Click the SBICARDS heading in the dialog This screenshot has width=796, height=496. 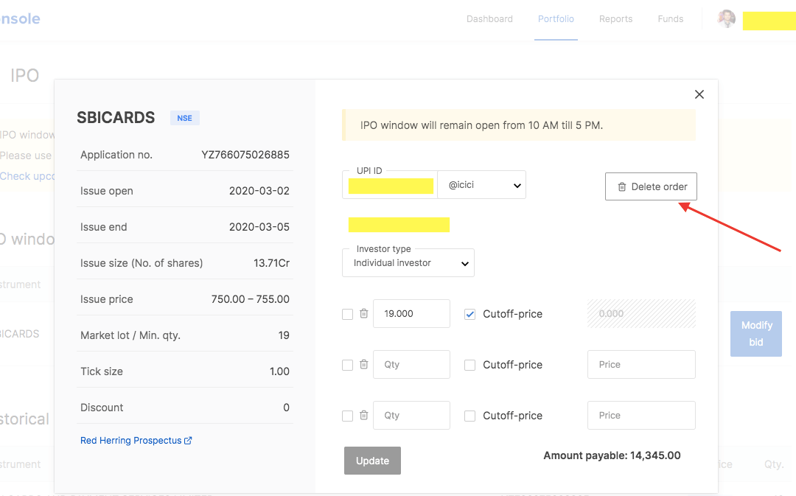(116, 117)
